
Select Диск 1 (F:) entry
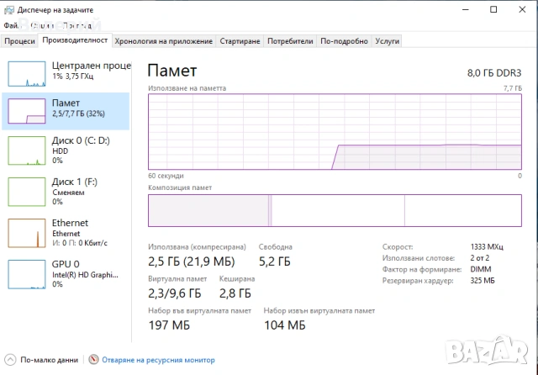click(66, 192)
